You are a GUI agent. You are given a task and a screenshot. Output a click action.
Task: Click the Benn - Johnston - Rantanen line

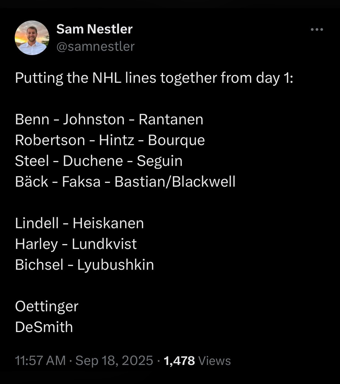[109, 119]
